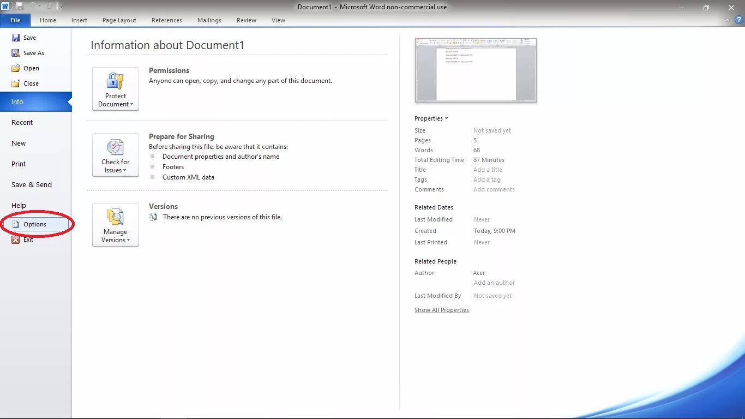Open the Insert ribbon tab
The height and width of the screenshot is (419, 745).
point(79,20)
